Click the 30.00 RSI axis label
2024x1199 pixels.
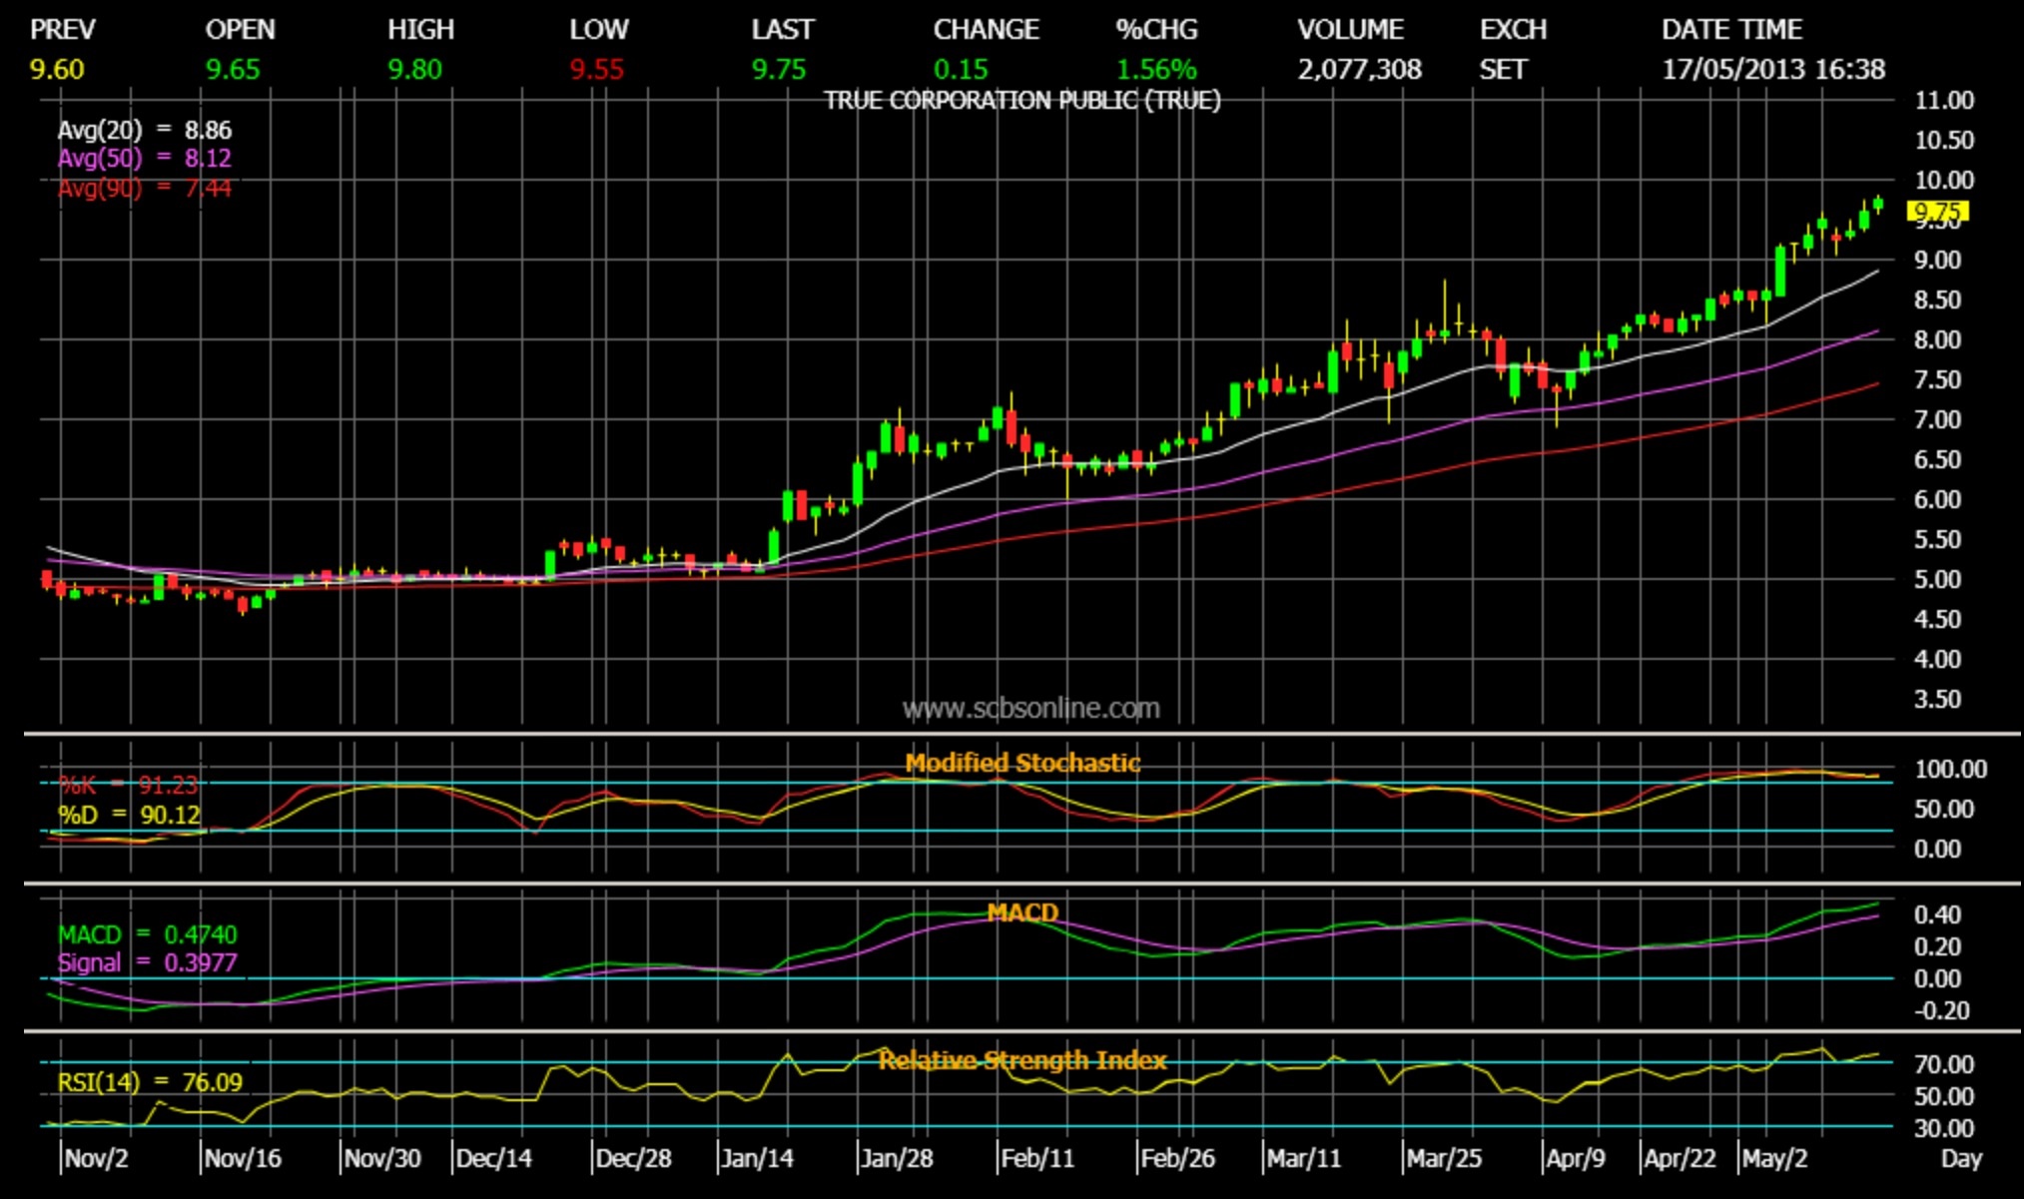(x=1944, y=1129)
